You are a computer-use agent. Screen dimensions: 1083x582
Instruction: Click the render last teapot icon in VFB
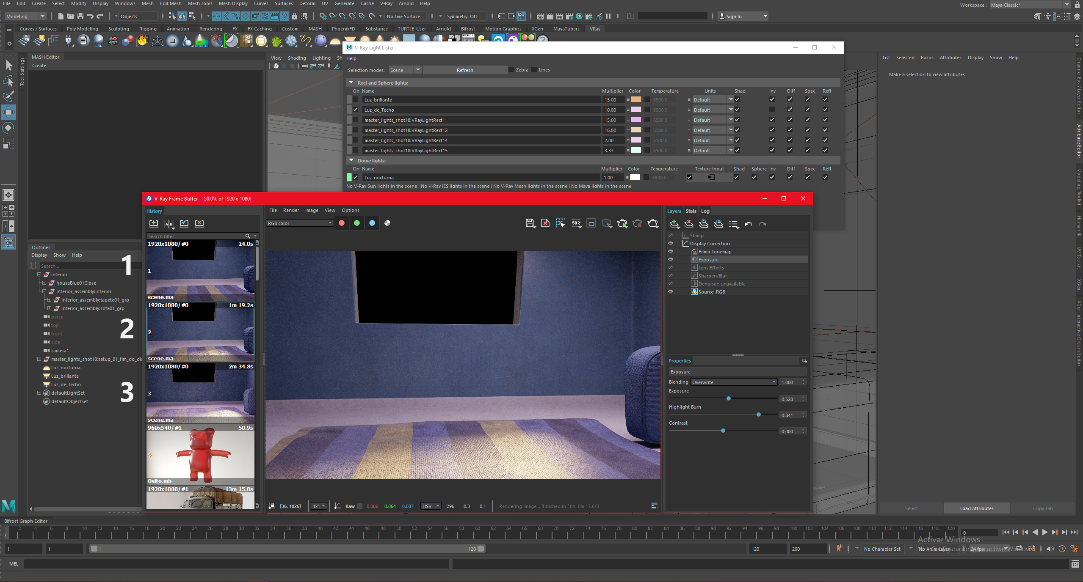653,223
